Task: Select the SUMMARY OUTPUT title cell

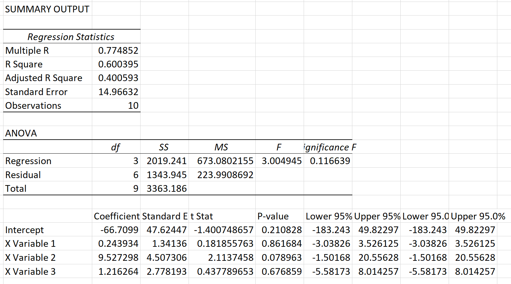Action: pos(47,9)
